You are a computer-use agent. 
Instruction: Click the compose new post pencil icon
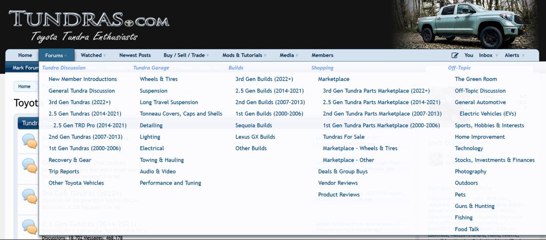pyautogui.click(x=455, y=55)
